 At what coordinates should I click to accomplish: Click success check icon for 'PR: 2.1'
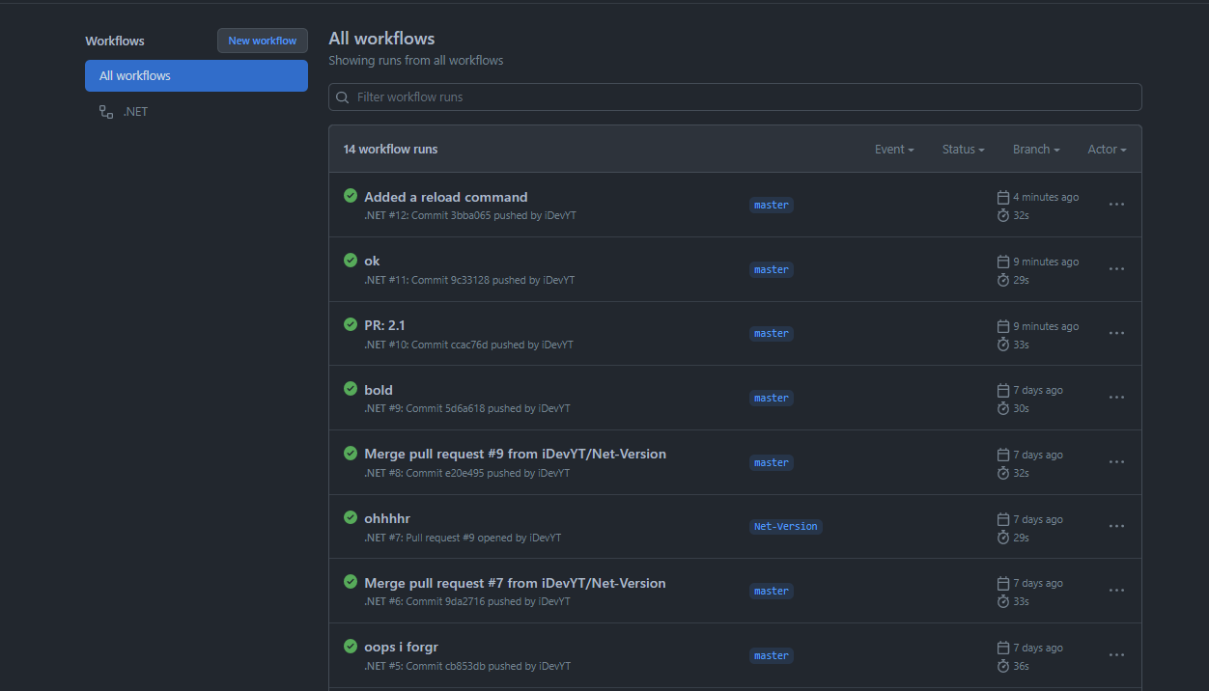351,324
